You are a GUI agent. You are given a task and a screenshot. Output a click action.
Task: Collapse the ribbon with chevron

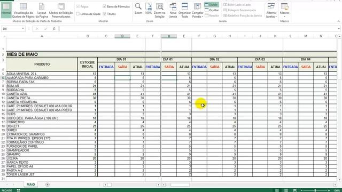[338, 21]
